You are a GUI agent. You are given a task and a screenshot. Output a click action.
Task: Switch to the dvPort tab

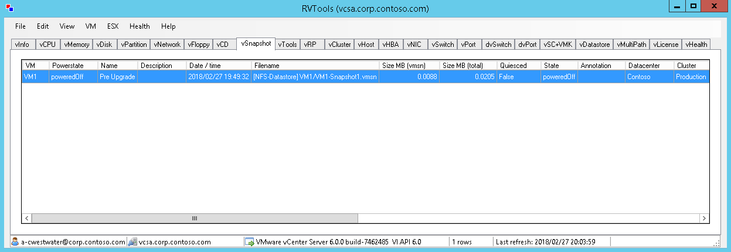528,45
